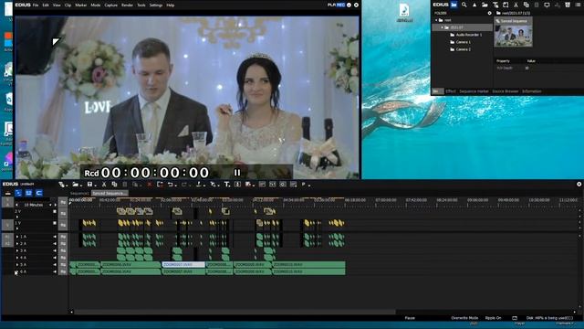Expand the 3 A audio track
Viewport: 584px width, 329px height.
tap(17, 250)
